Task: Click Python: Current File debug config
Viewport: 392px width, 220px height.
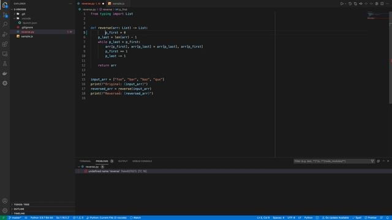Action: [x=107, y=218]
